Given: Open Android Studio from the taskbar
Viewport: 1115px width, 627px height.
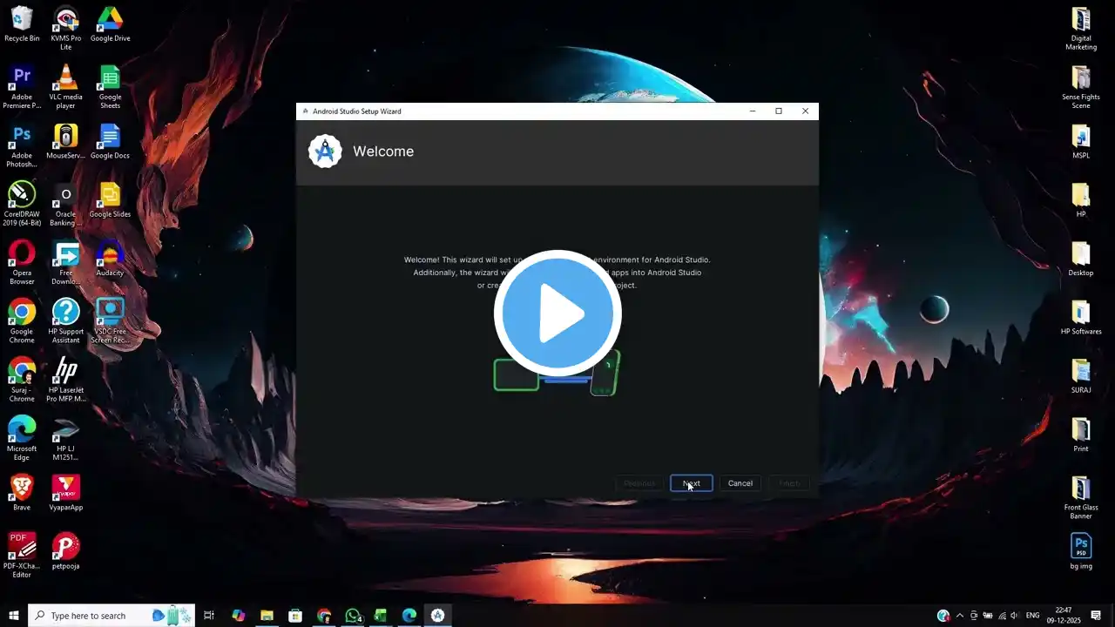Looking at the screenshot, I should 438,616.
